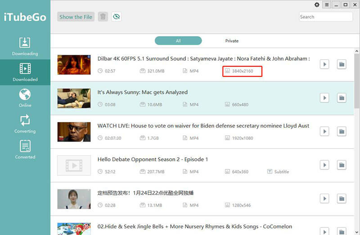Click the trash delete icon in toolbar

[103, 17]
